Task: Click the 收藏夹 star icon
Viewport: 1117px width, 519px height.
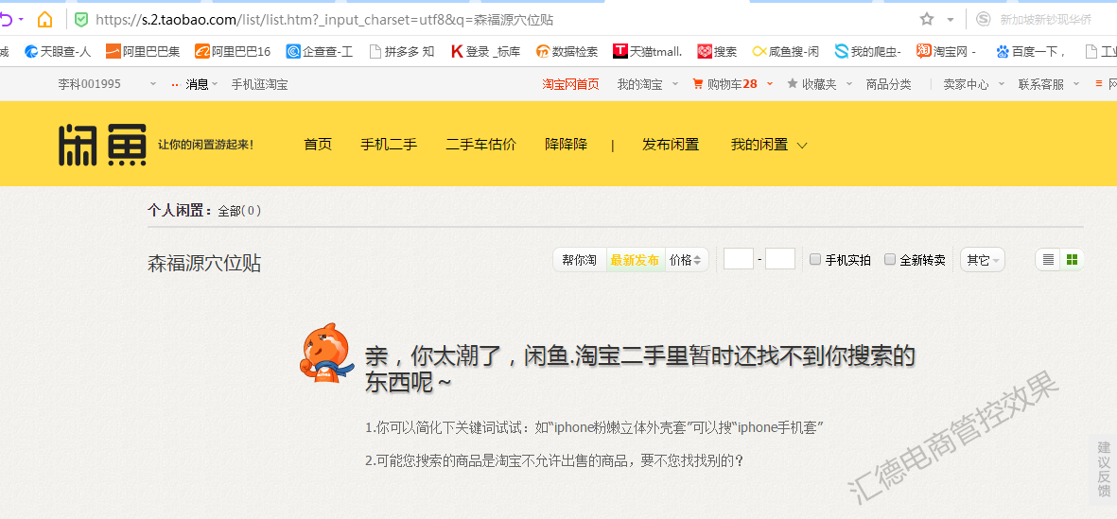Action: (793, 84)
